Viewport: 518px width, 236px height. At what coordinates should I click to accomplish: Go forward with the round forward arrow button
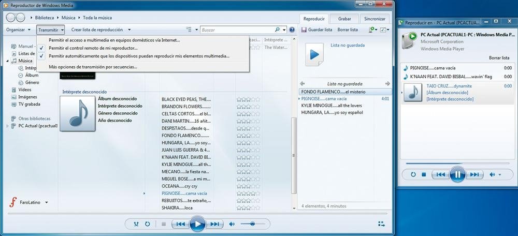21,18
